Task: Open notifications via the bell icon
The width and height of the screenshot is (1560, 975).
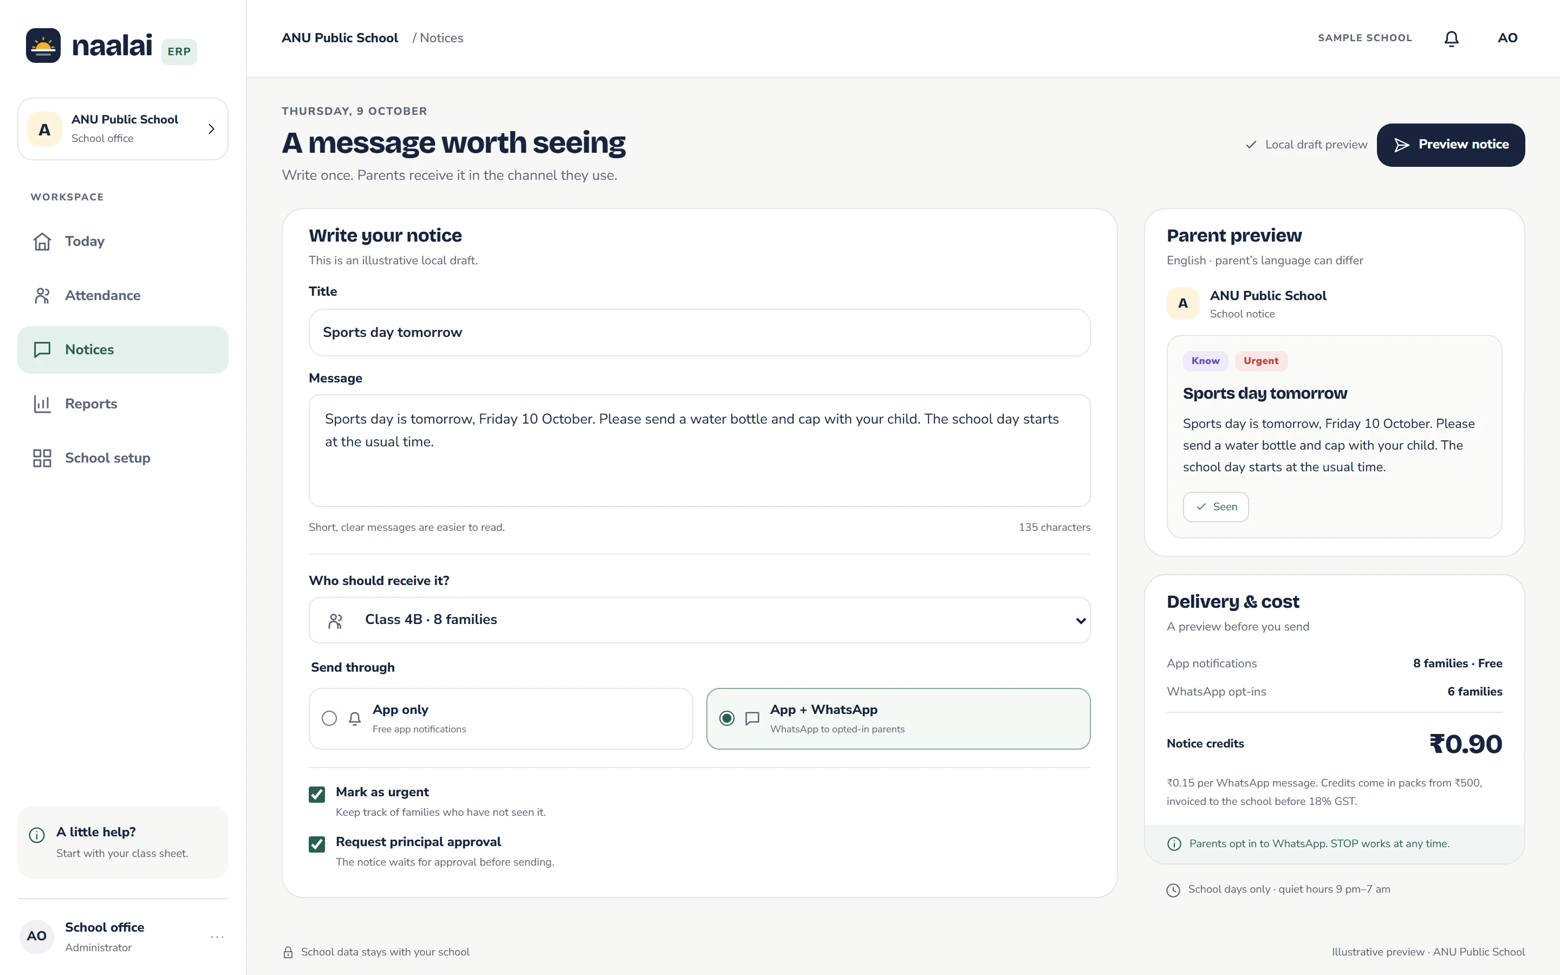Action: [x=1451, y=38]
